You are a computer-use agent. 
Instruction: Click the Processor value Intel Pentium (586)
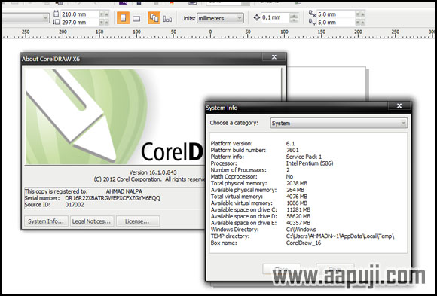(310, 163)
